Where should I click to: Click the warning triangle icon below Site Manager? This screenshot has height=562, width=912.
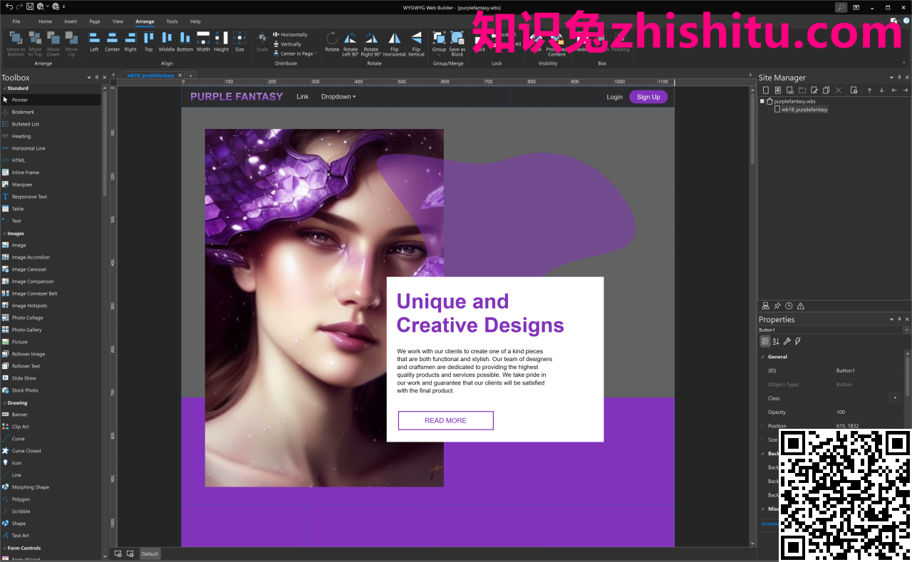click(801, 306)
